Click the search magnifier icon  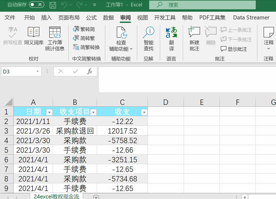pos(160,5)
